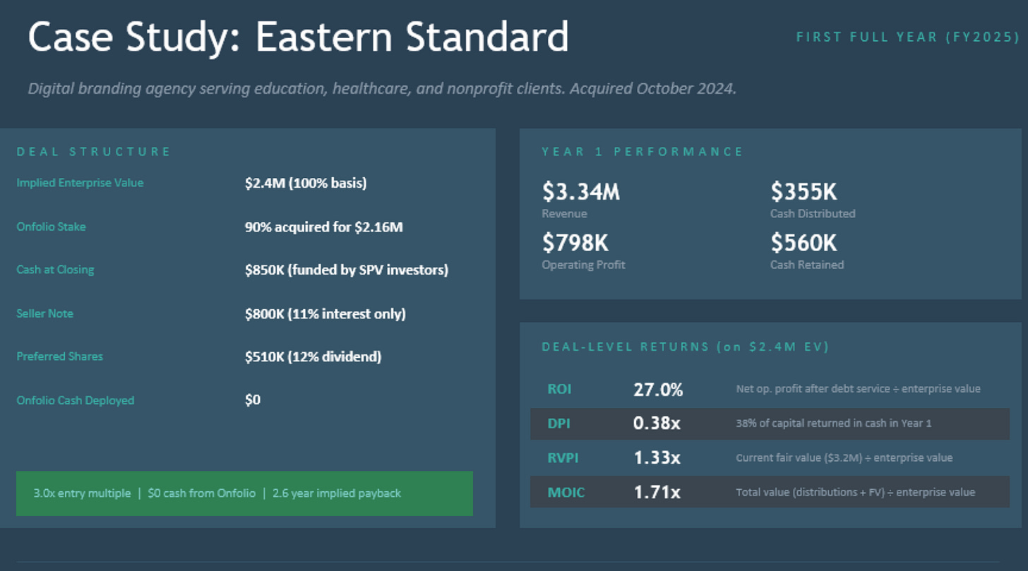Click the 'Seller Note' label
Viewport: 1028px width, 571px height.
pos(44,313)
